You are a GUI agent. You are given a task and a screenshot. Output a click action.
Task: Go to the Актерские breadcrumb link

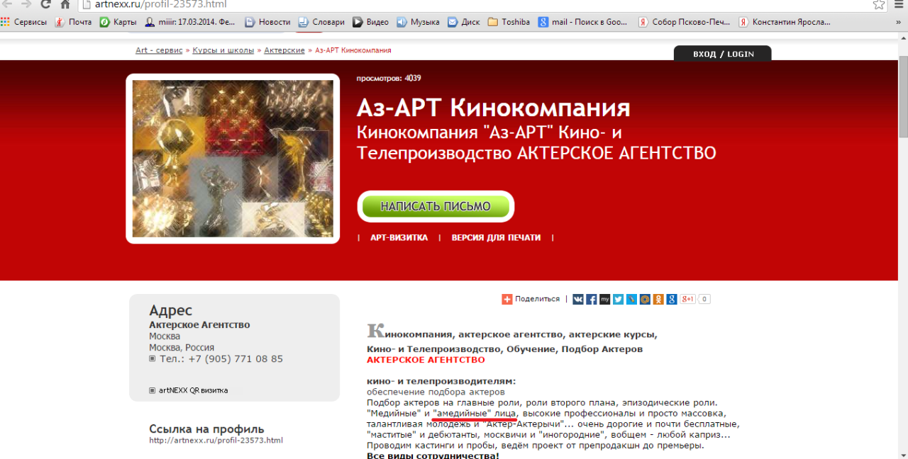click(x=284, y=50)
